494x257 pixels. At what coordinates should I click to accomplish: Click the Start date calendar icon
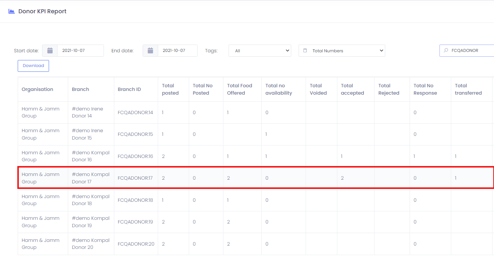click(x=50, y=51)
